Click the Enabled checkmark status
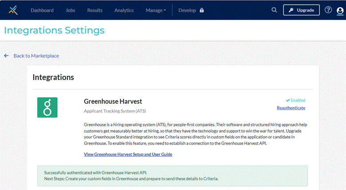This screenshot has height=190, width=346. (295, 100)
